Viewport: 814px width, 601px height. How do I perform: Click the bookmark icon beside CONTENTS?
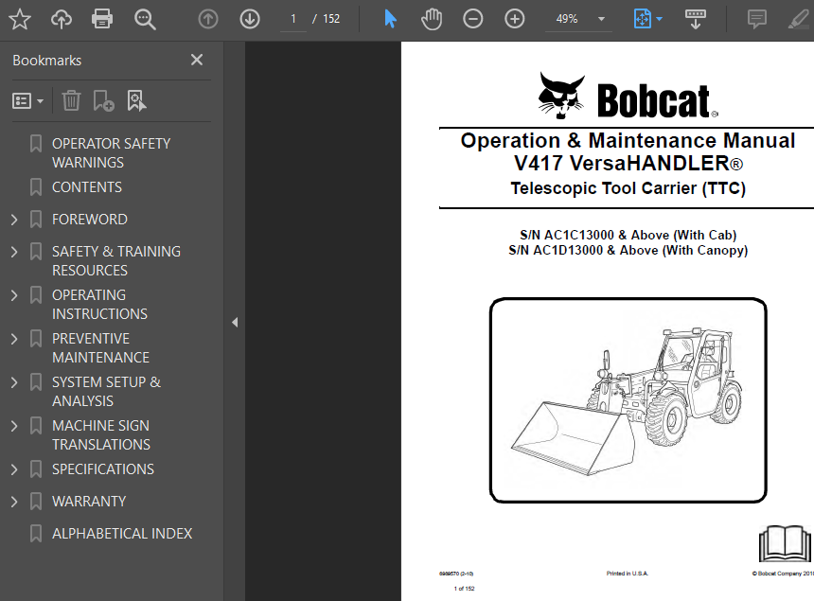(36, 186)
